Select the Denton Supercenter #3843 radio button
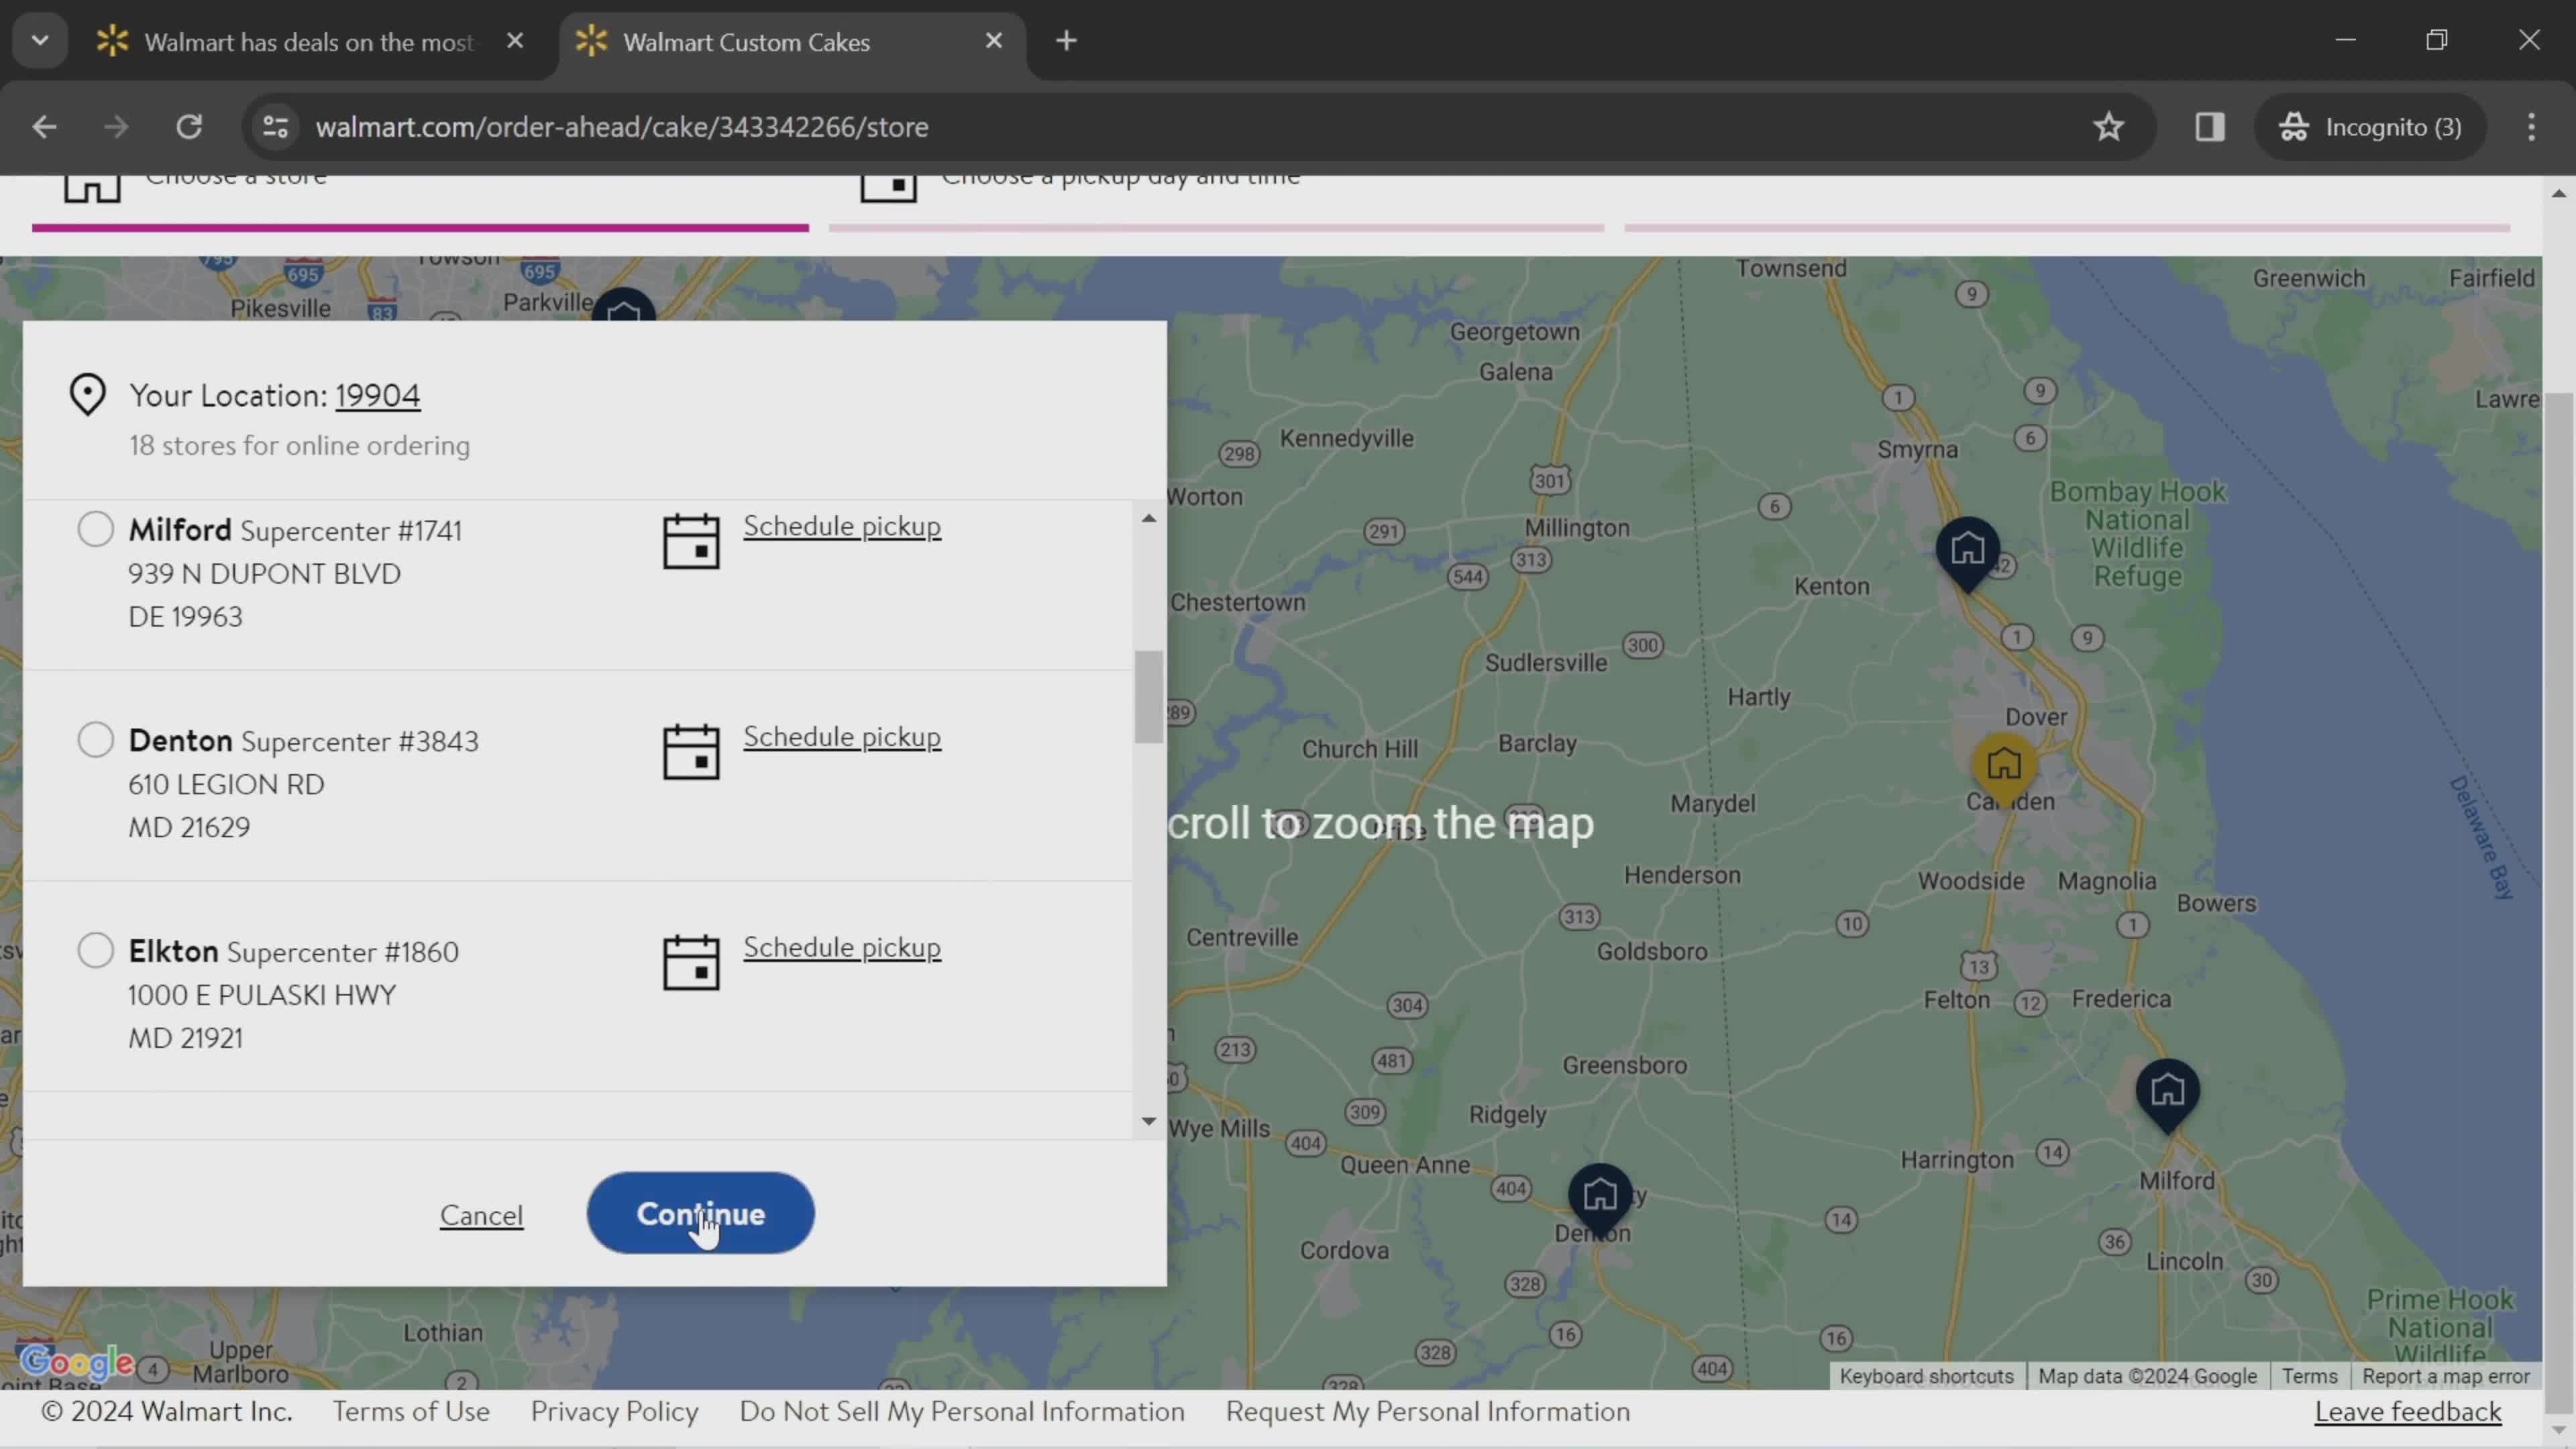The height and width of the screenshot is (1449, 2576). (96, 740)
